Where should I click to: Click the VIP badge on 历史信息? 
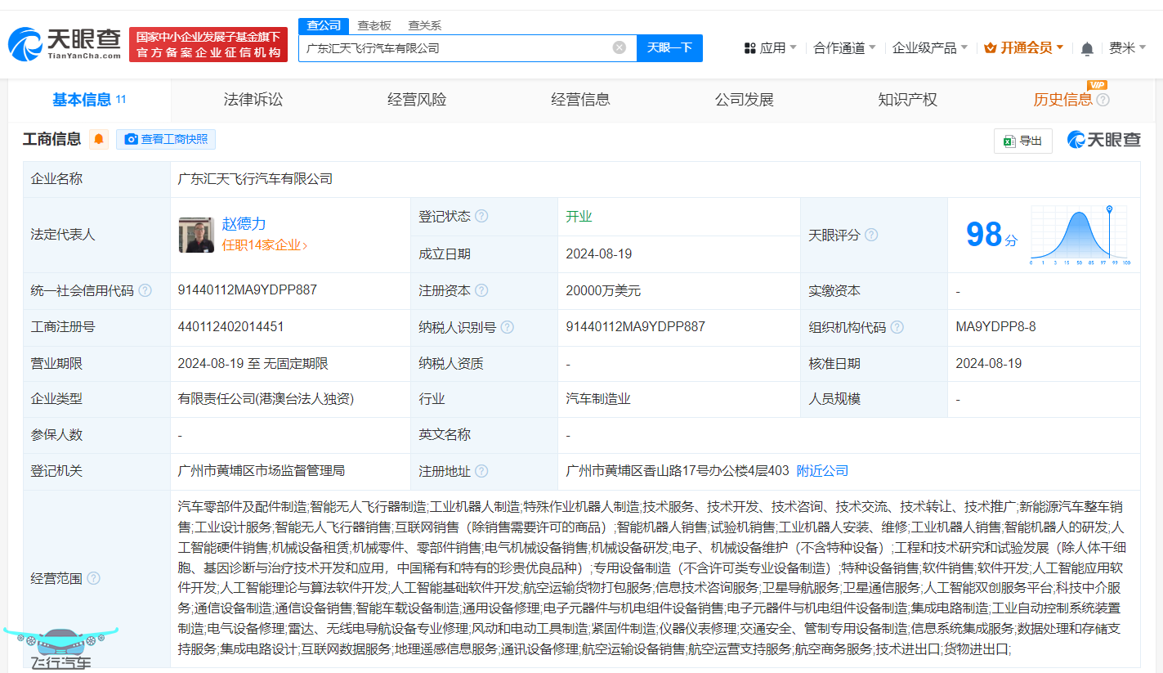pos(1098,85)
